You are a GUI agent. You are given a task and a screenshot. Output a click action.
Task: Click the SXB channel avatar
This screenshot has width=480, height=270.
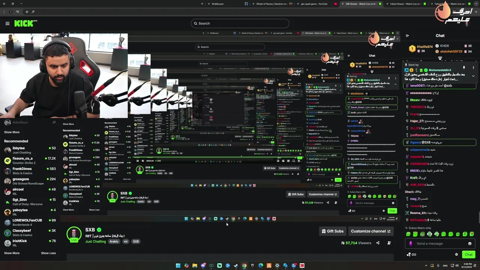(x=74, y=234)
